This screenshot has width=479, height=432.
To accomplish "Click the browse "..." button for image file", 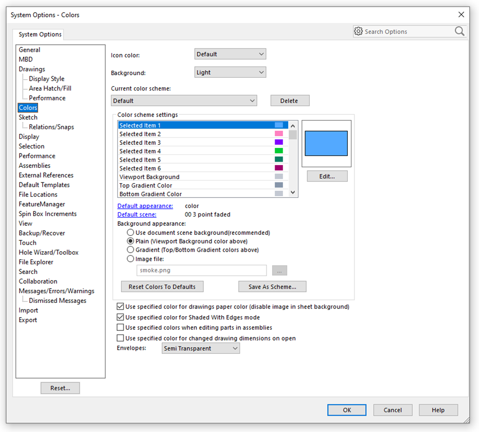I will [279, 270].
